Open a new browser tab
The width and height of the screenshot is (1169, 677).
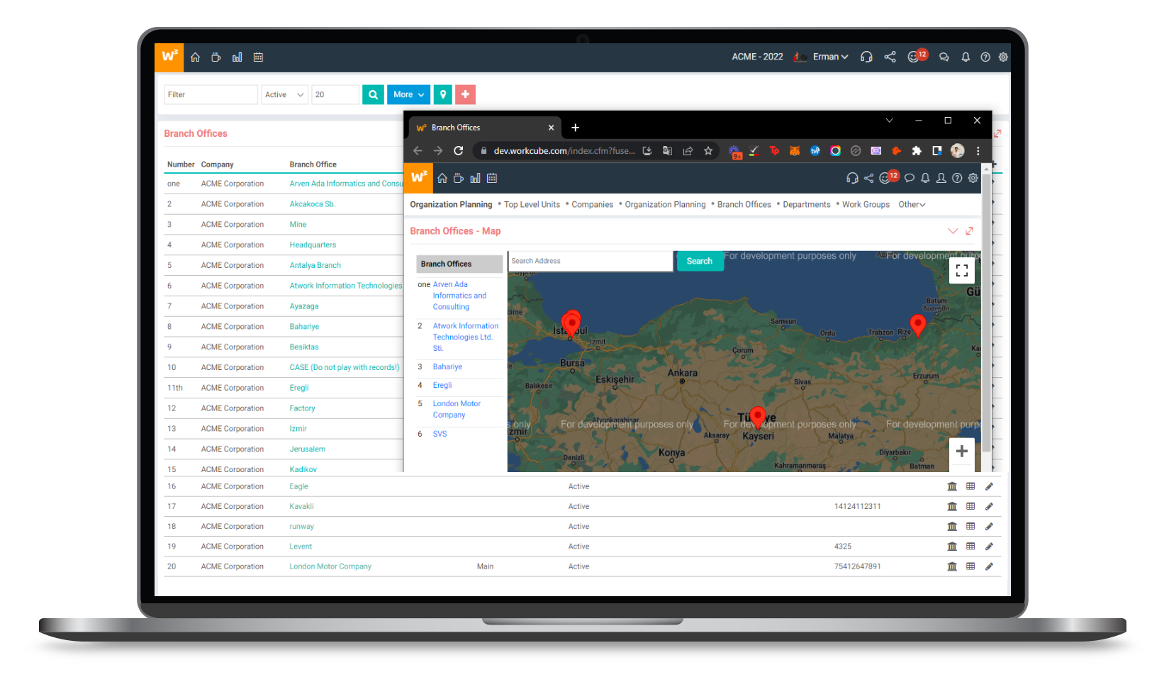coord(576,128)
